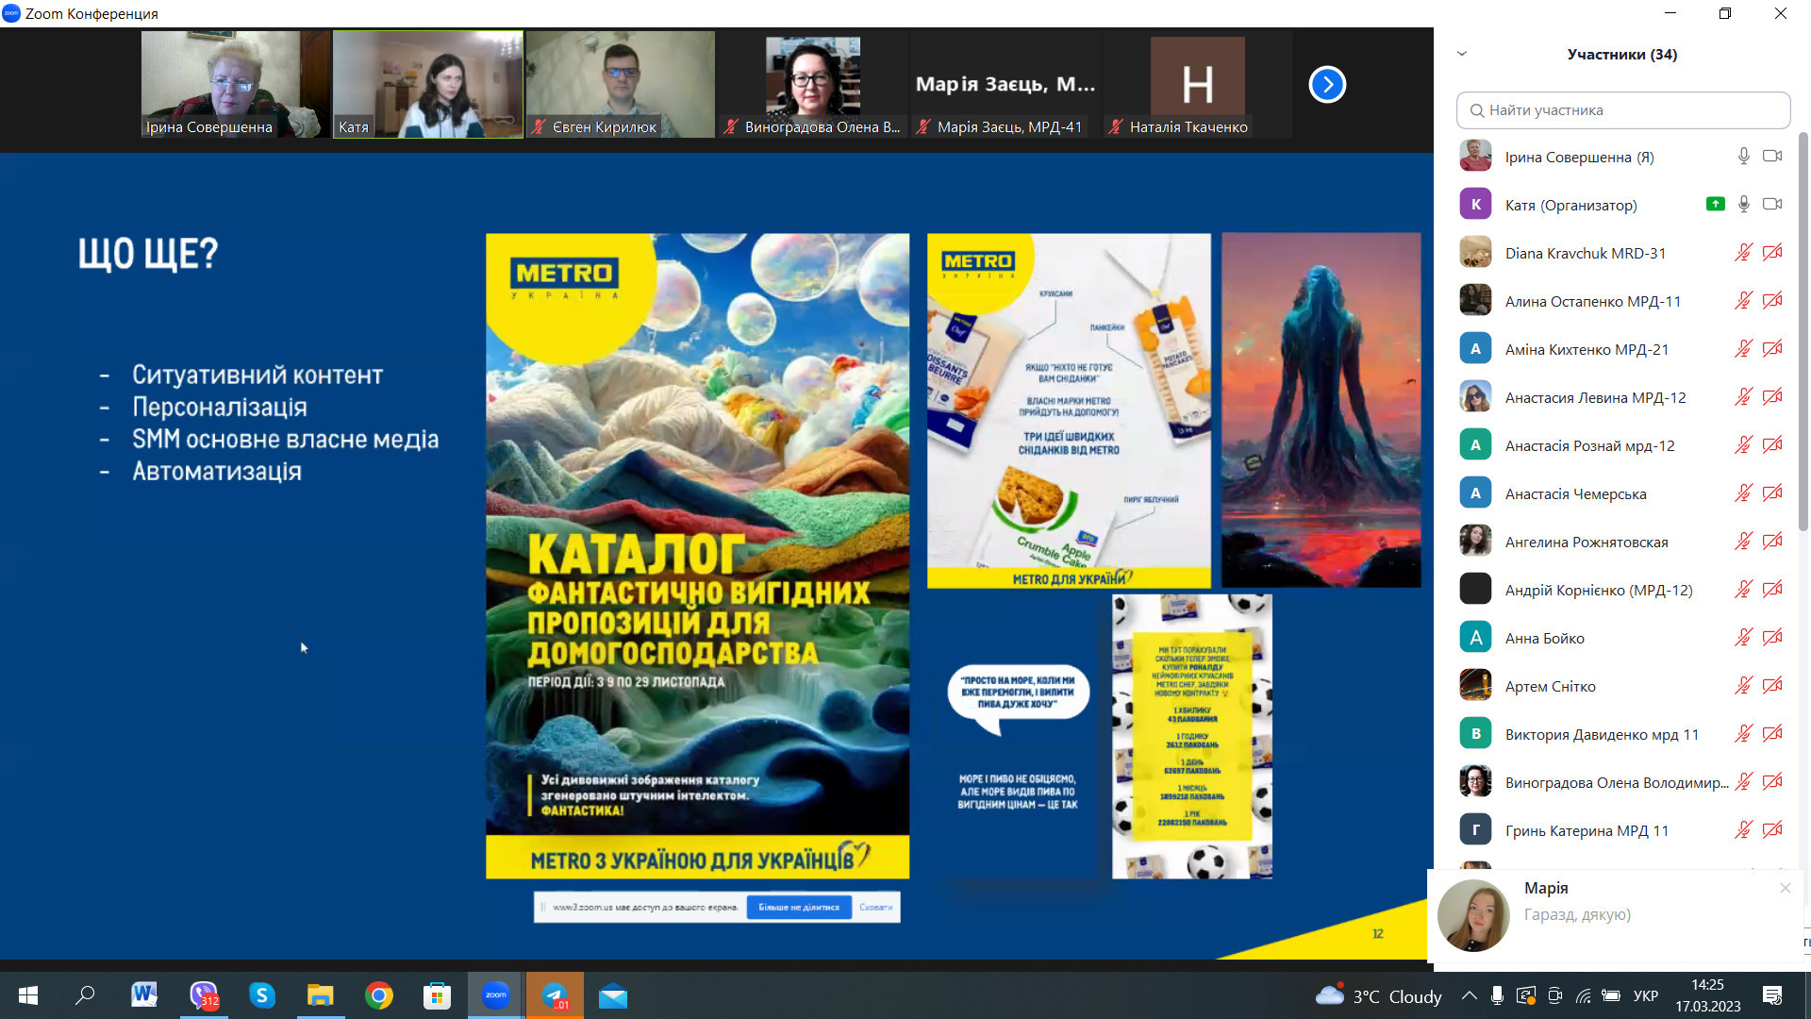Click Катя organizer's microphone icon
The image size is (1811, 1019).
[1743, 205]
